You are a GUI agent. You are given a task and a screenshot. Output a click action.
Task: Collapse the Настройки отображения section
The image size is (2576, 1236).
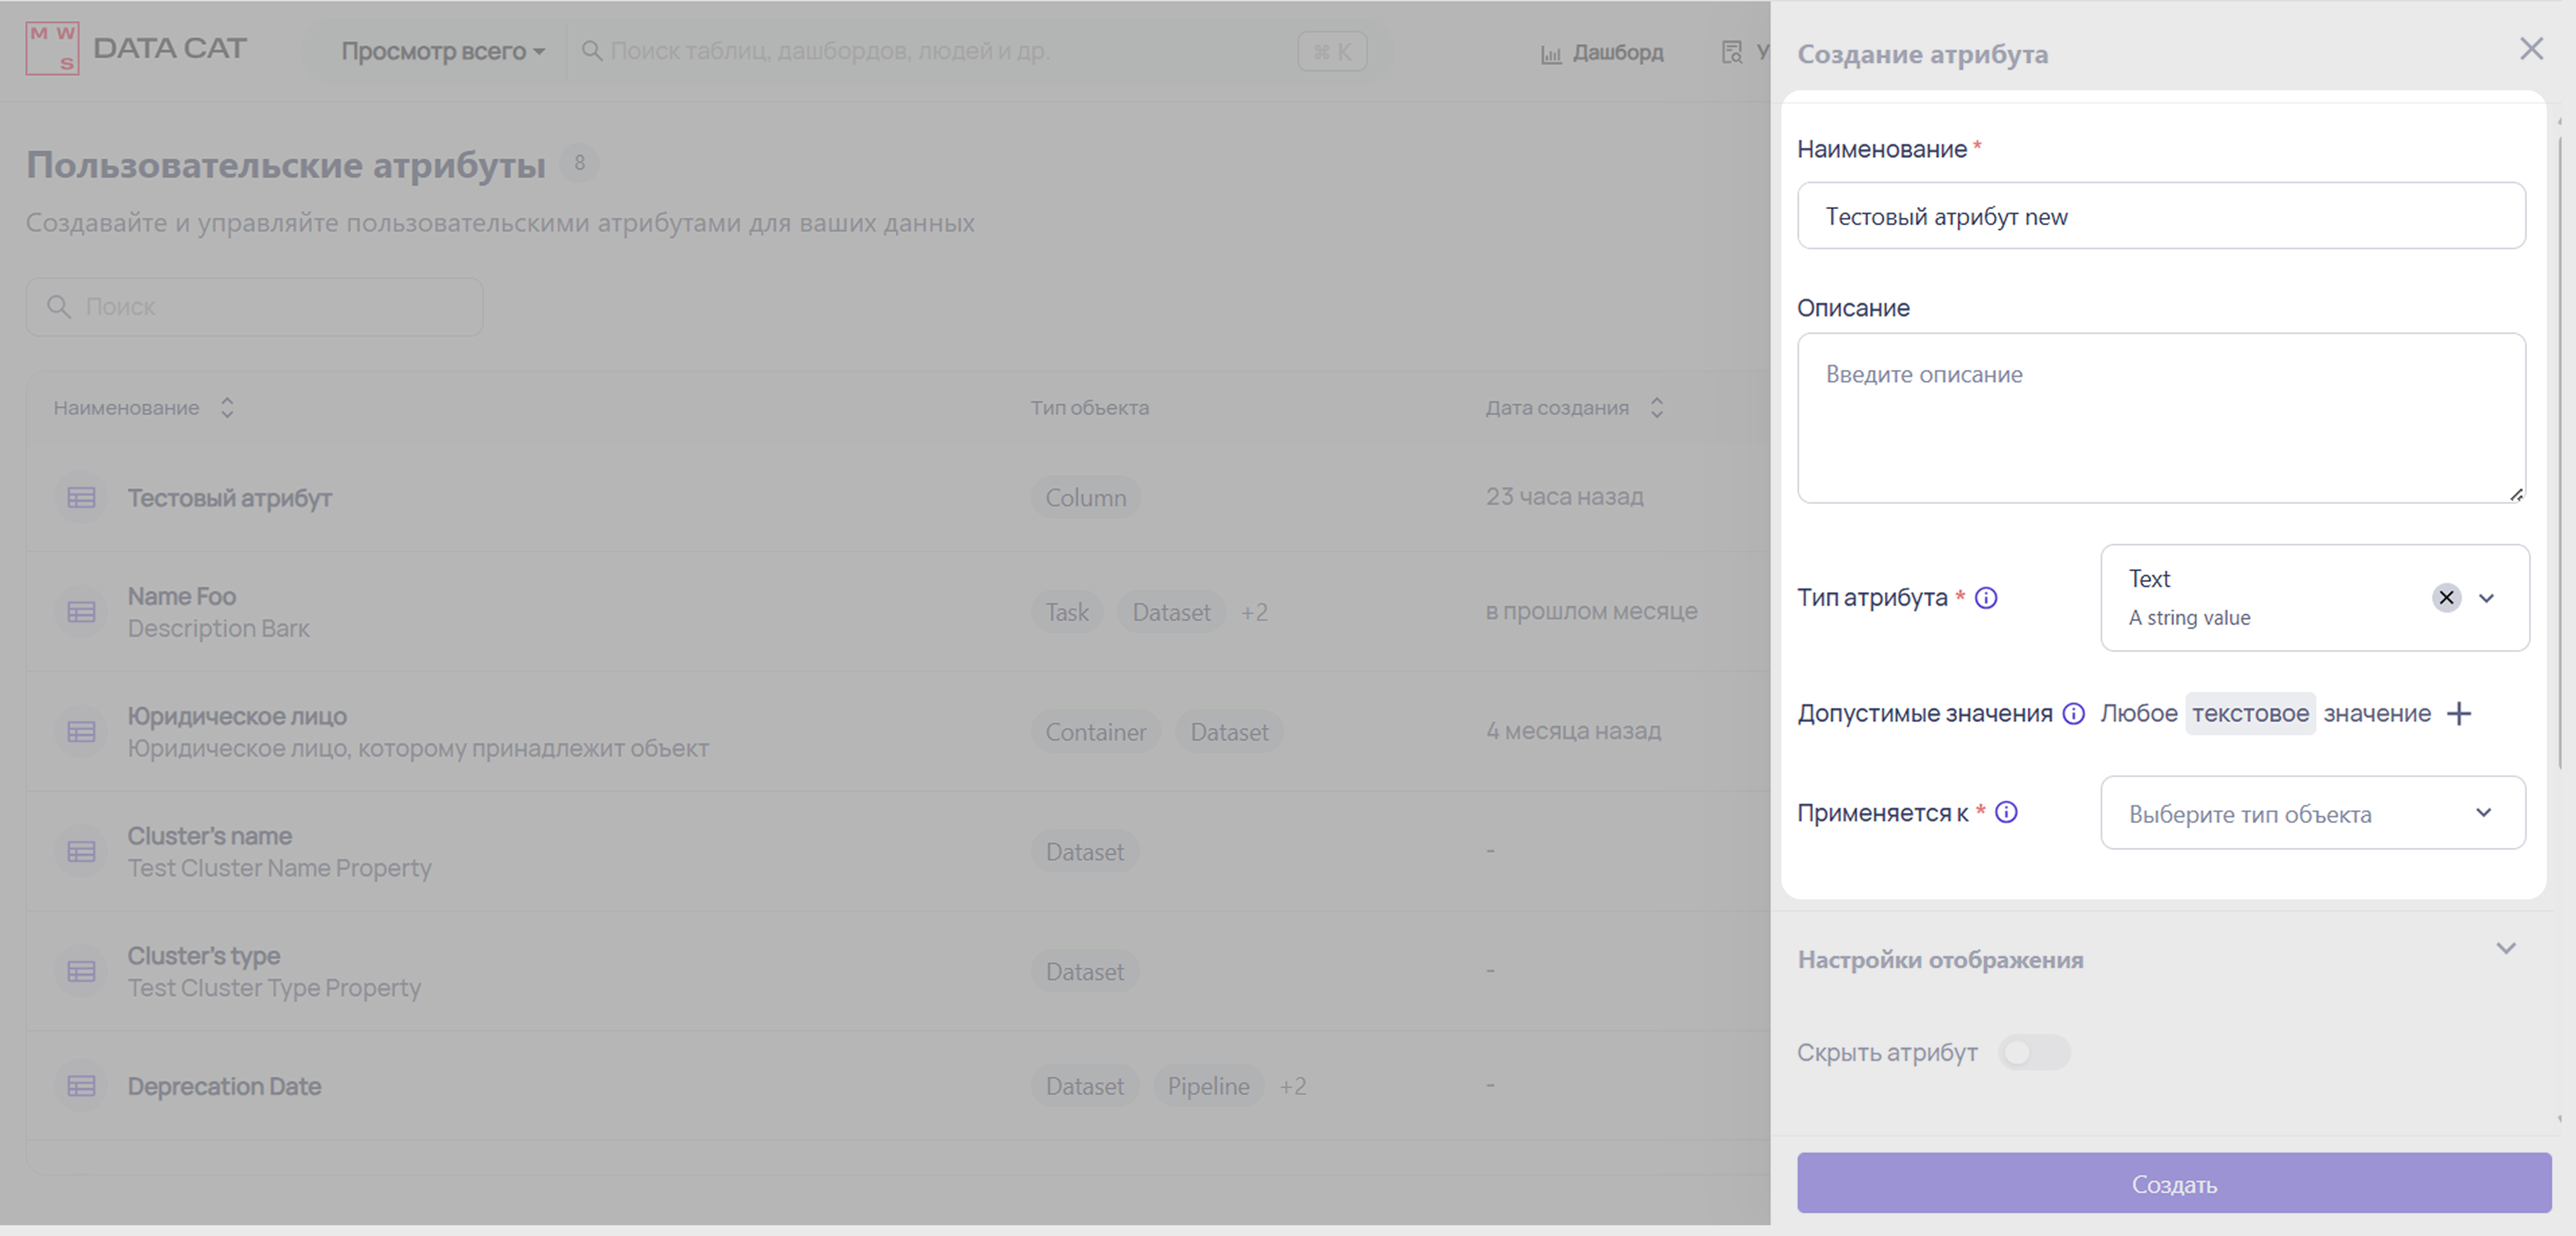pyautogui.click(x=2505, y=948)
